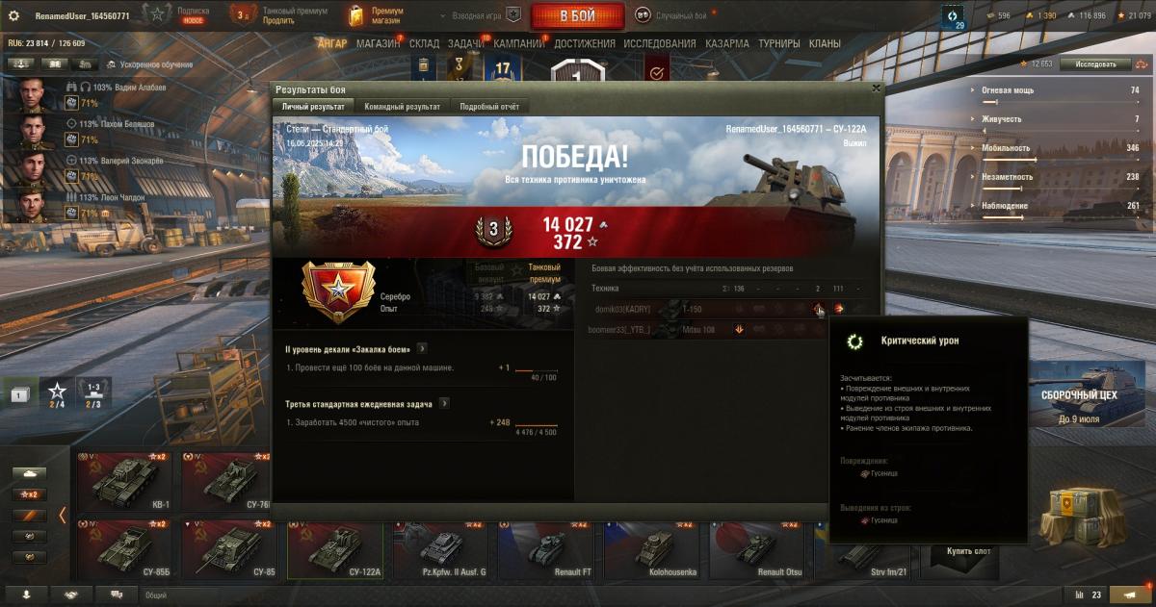1156x607 pixels.
Task: Click the red В БОЙ button
Action: (577, 15)
